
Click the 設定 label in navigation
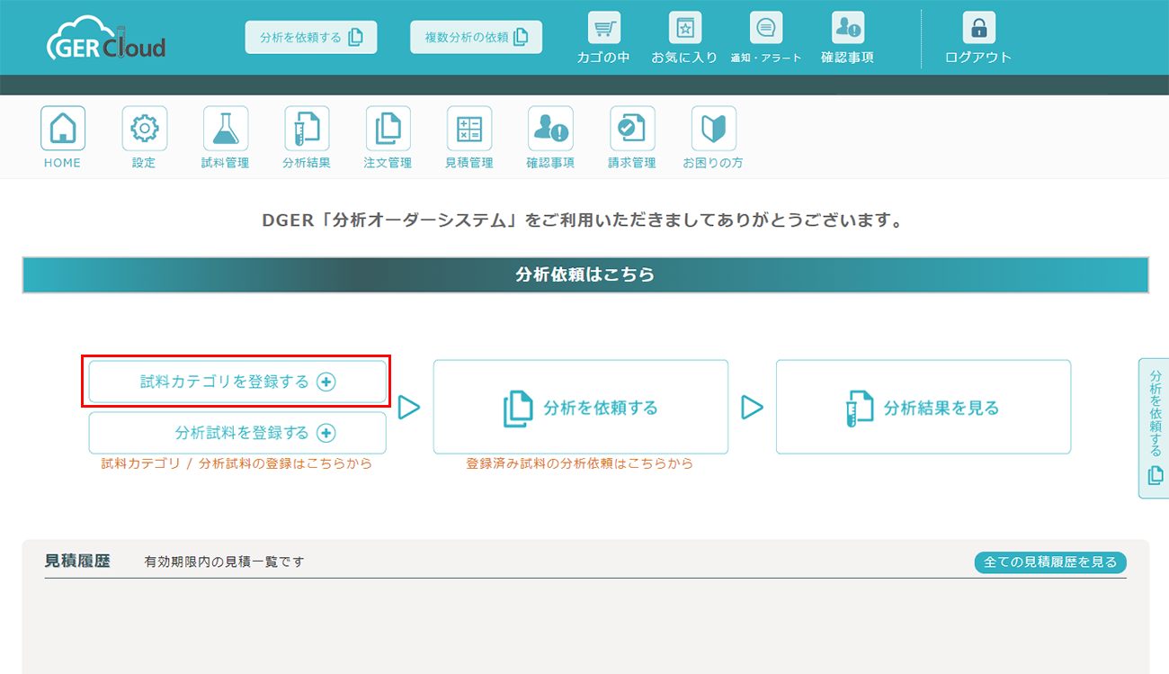144,163
